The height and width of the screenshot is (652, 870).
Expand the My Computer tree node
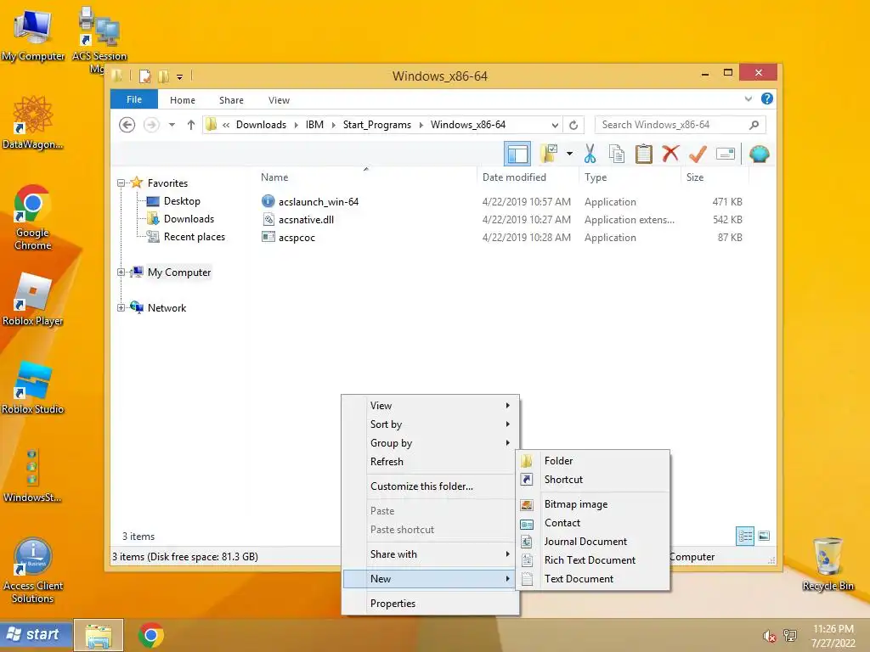pos(121,273)
